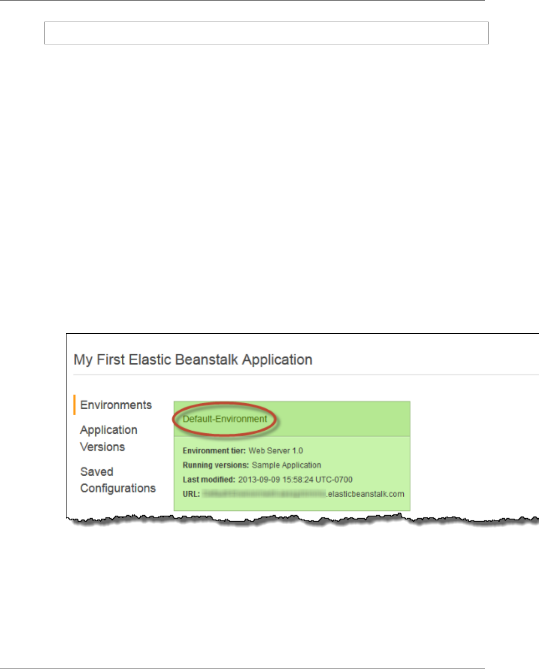Select the Environments sidebar tab
The image size is (539, 669).
pos(116,405)
